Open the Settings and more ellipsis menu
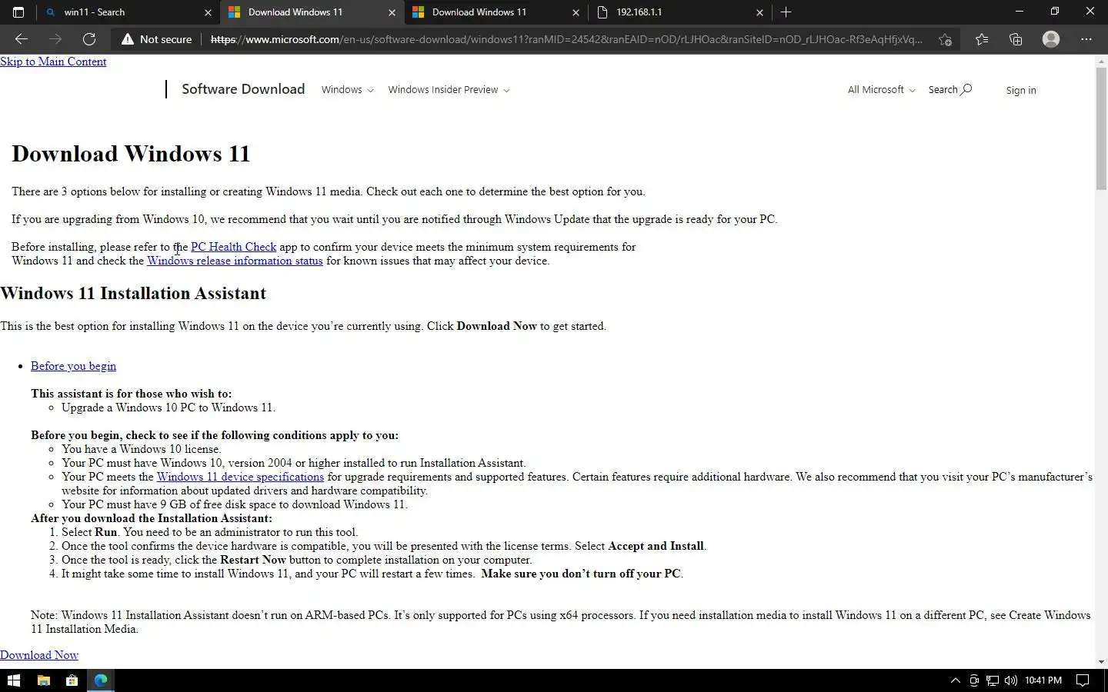The width and height of the screenshot is (1108, 692). coord(1086,39)
